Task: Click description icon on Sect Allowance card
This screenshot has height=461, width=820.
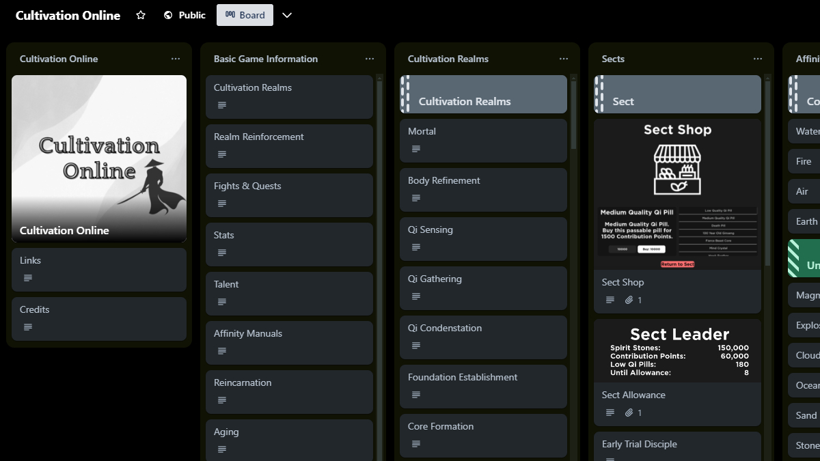Action: coord(610,413)
